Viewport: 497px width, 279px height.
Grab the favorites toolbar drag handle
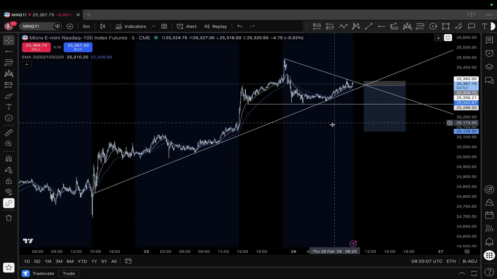[x=307, y=26]
